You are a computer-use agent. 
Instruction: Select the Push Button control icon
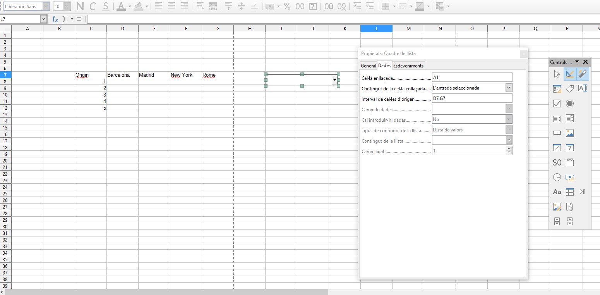(x=557, y=133)
